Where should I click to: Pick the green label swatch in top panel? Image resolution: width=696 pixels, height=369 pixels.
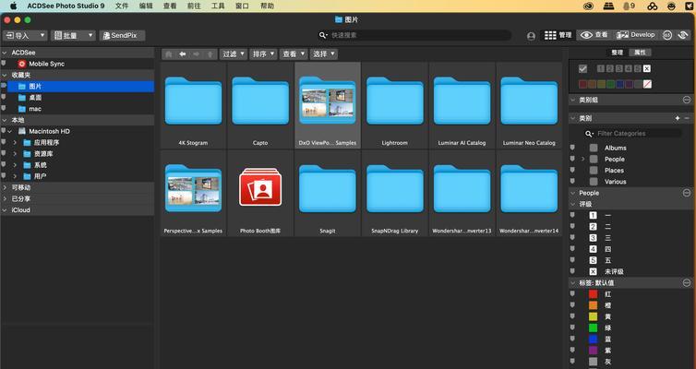click(611, 84)
